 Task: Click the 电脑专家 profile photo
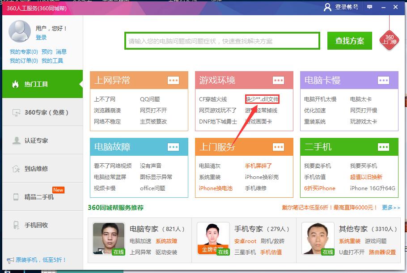click(x=109, y=239)
